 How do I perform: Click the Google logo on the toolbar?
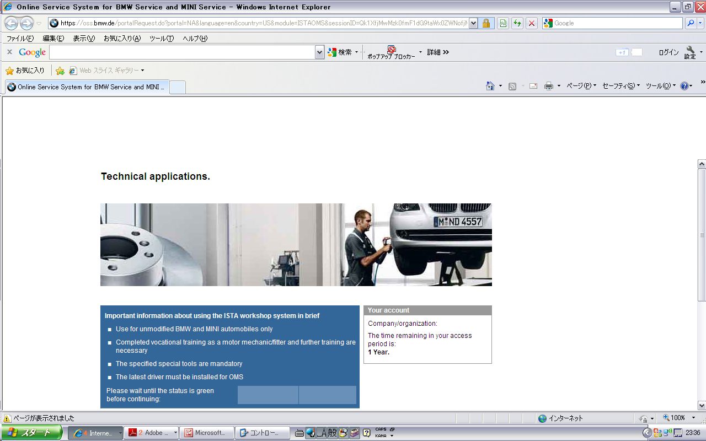coord(32,52)
